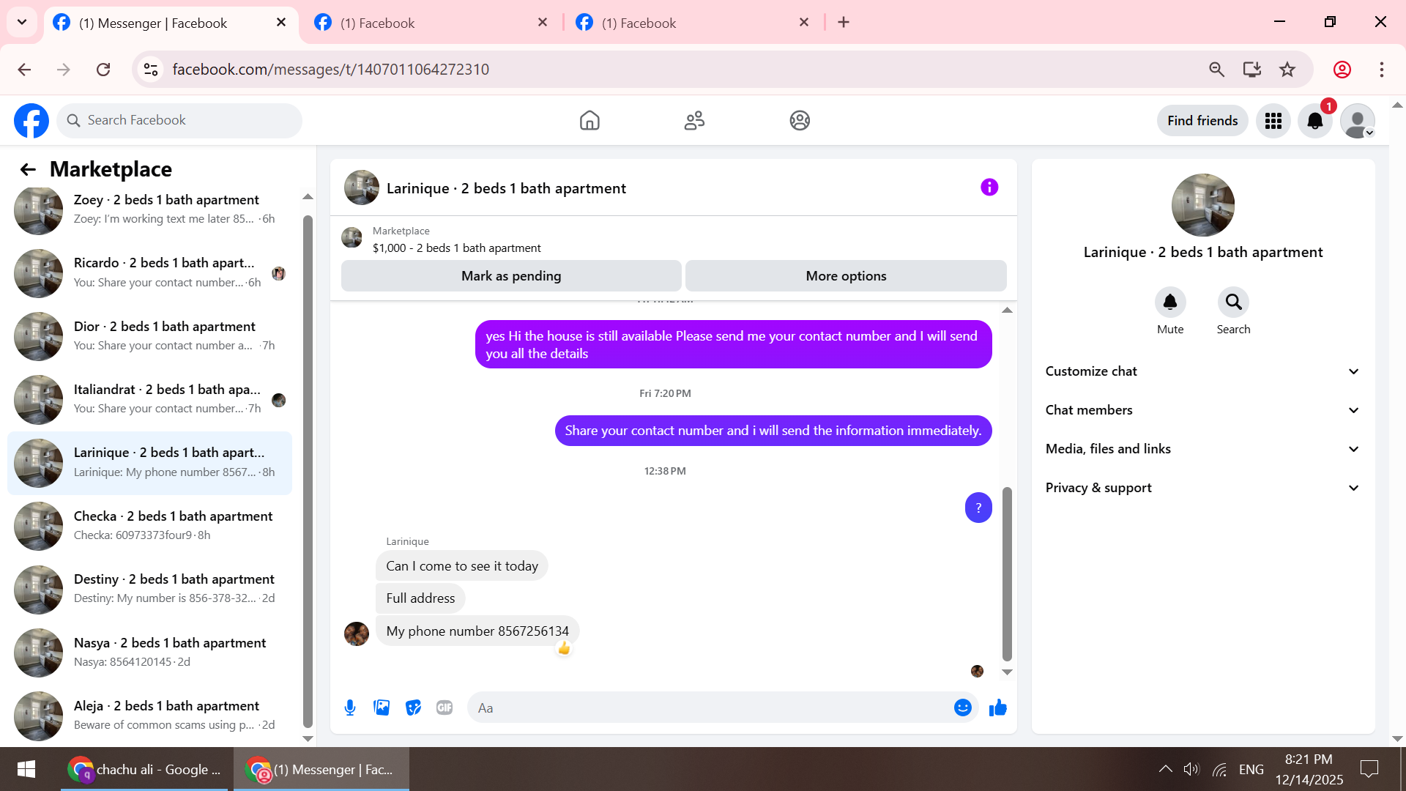Send a thumbs-up like
The width and height of the screenshot is (1406, 791).
[998, 708]
